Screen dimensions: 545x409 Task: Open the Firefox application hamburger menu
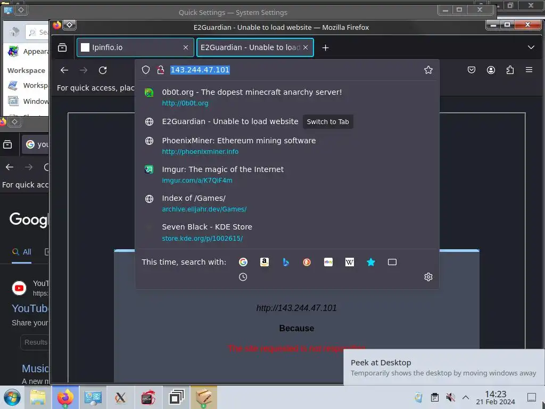coord(529,70)
